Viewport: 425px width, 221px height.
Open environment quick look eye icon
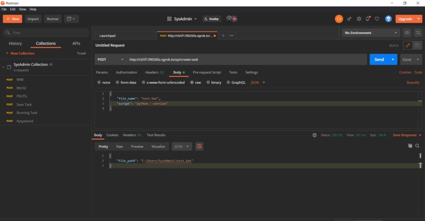pyautogui.click(x=407, y=33)
